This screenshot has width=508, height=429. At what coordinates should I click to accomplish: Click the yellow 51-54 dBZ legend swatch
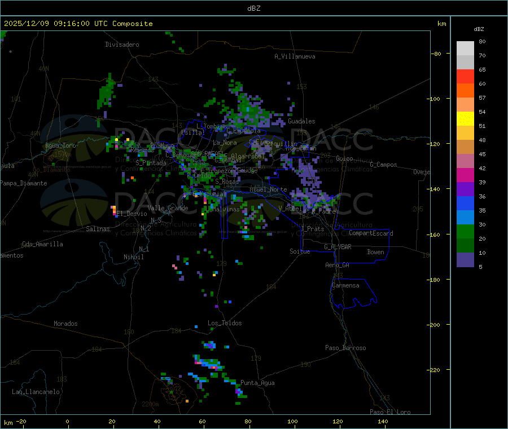(465, 119)
